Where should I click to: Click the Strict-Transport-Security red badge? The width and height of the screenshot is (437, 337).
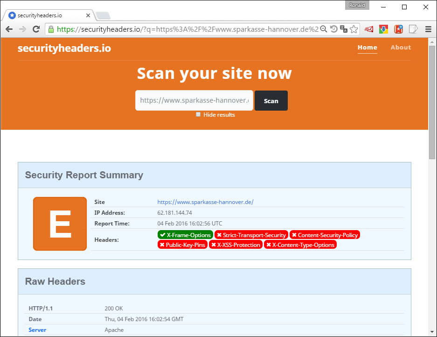tap(251, 235)
